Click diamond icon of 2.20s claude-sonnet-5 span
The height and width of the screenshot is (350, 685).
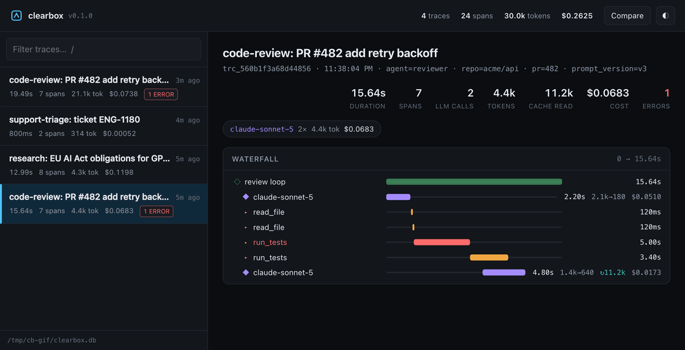pyautogui.click(x=245, y=197)
